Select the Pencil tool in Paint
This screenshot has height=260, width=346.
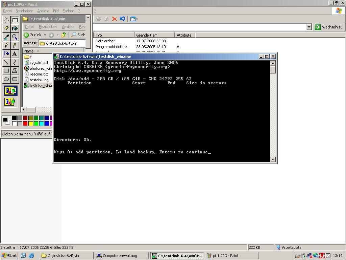point(6,45)
